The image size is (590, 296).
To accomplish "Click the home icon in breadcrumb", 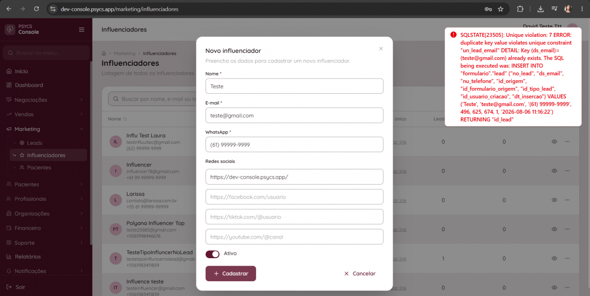I will tap(104, 53).
